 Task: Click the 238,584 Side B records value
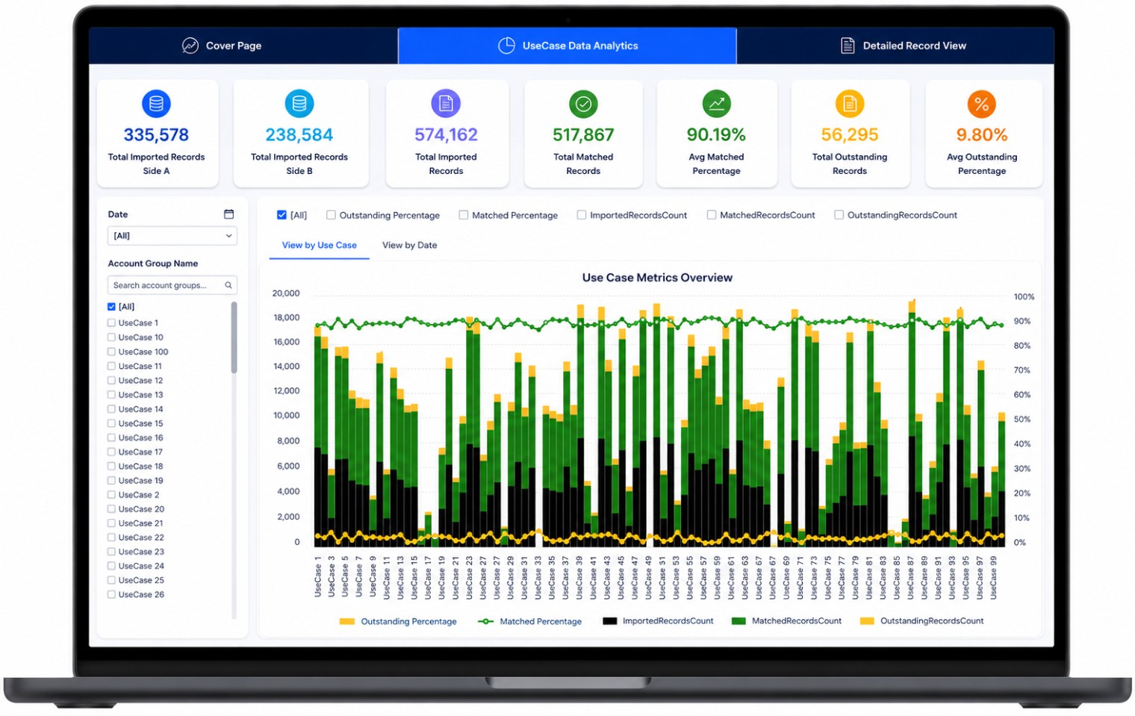click(299, 135)
